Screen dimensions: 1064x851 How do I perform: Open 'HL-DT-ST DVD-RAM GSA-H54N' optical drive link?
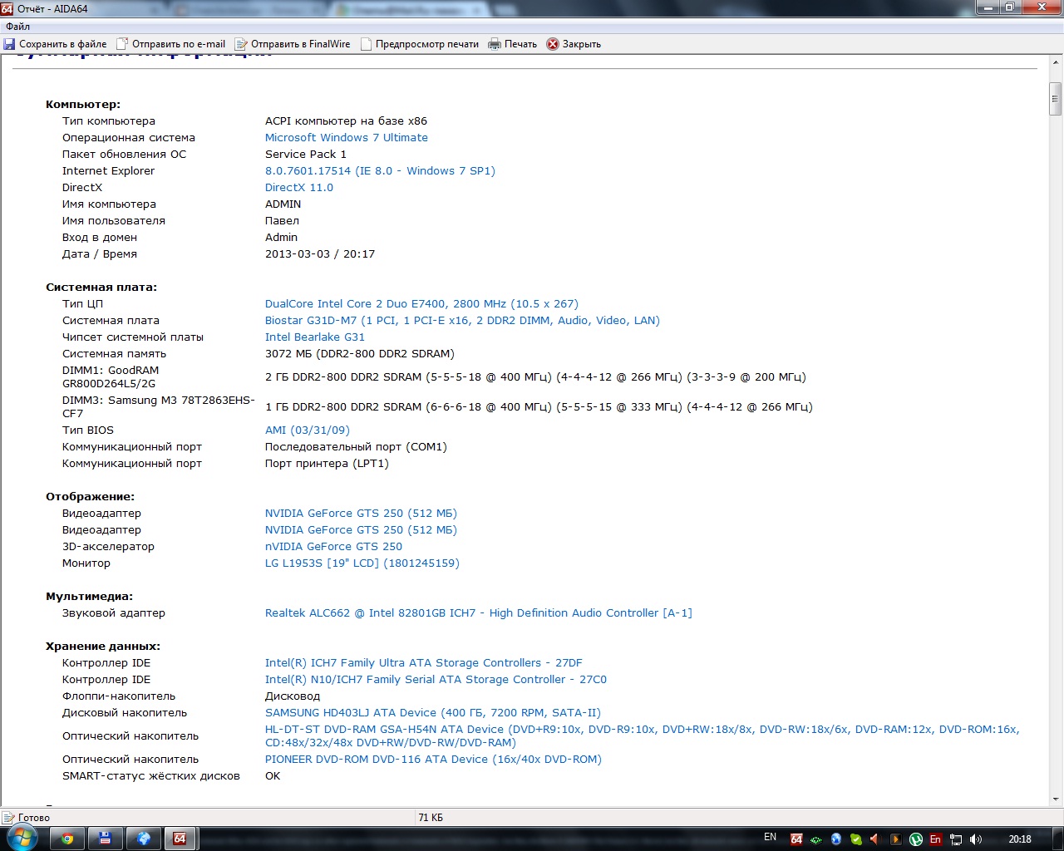tap(642, 736)
